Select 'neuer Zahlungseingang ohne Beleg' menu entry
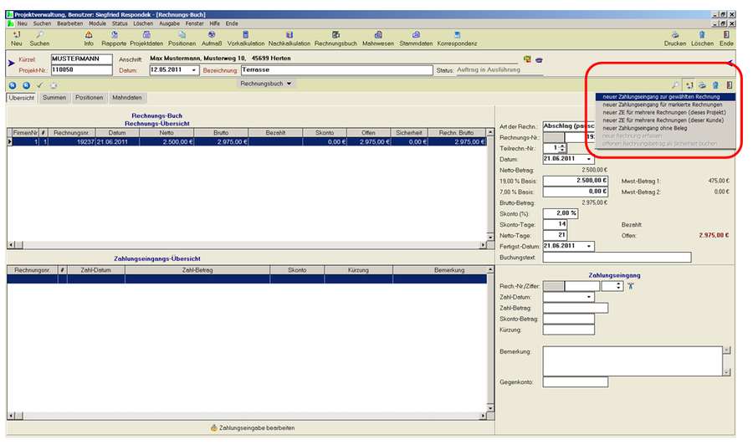 click(x=644, y=128)
